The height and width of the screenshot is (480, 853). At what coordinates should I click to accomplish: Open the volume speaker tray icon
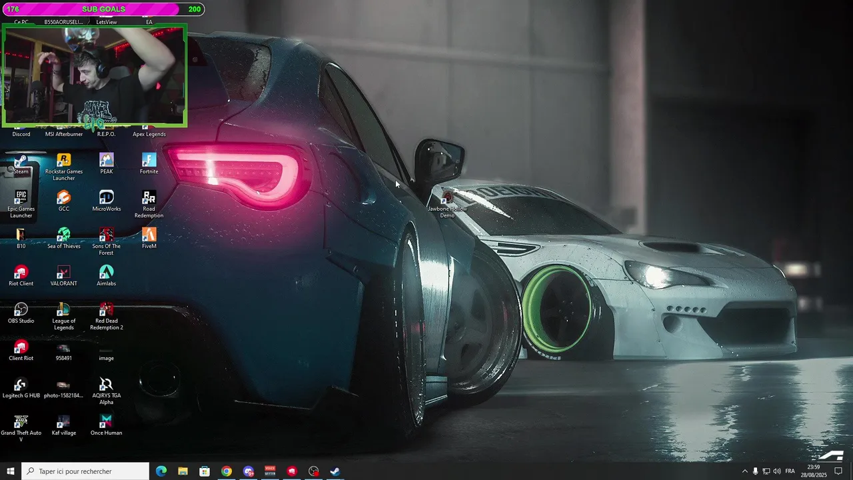pyautogui.click(x=777, y=471)
